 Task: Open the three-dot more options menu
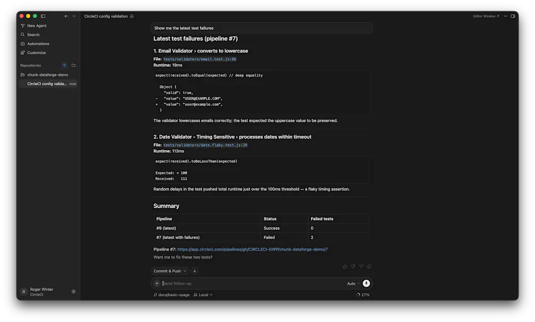506,16
